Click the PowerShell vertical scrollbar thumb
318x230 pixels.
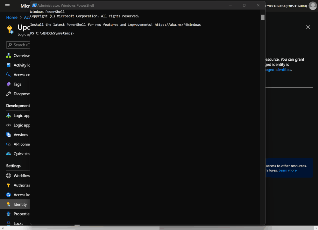pos(263,17)
